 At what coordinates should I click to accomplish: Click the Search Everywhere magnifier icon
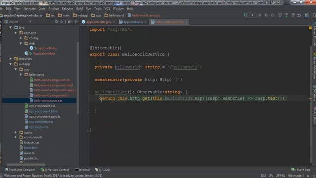pyautogui.click(x=314, y=15)
